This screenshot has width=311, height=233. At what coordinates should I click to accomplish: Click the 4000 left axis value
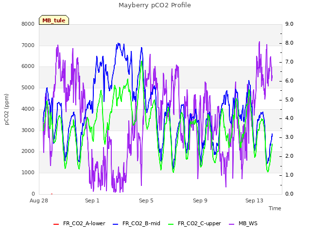pyautogui.click(x=28, y=109)
